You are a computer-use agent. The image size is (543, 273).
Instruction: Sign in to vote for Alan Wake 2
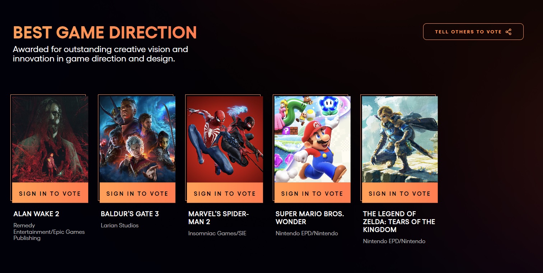pos(50,193)
